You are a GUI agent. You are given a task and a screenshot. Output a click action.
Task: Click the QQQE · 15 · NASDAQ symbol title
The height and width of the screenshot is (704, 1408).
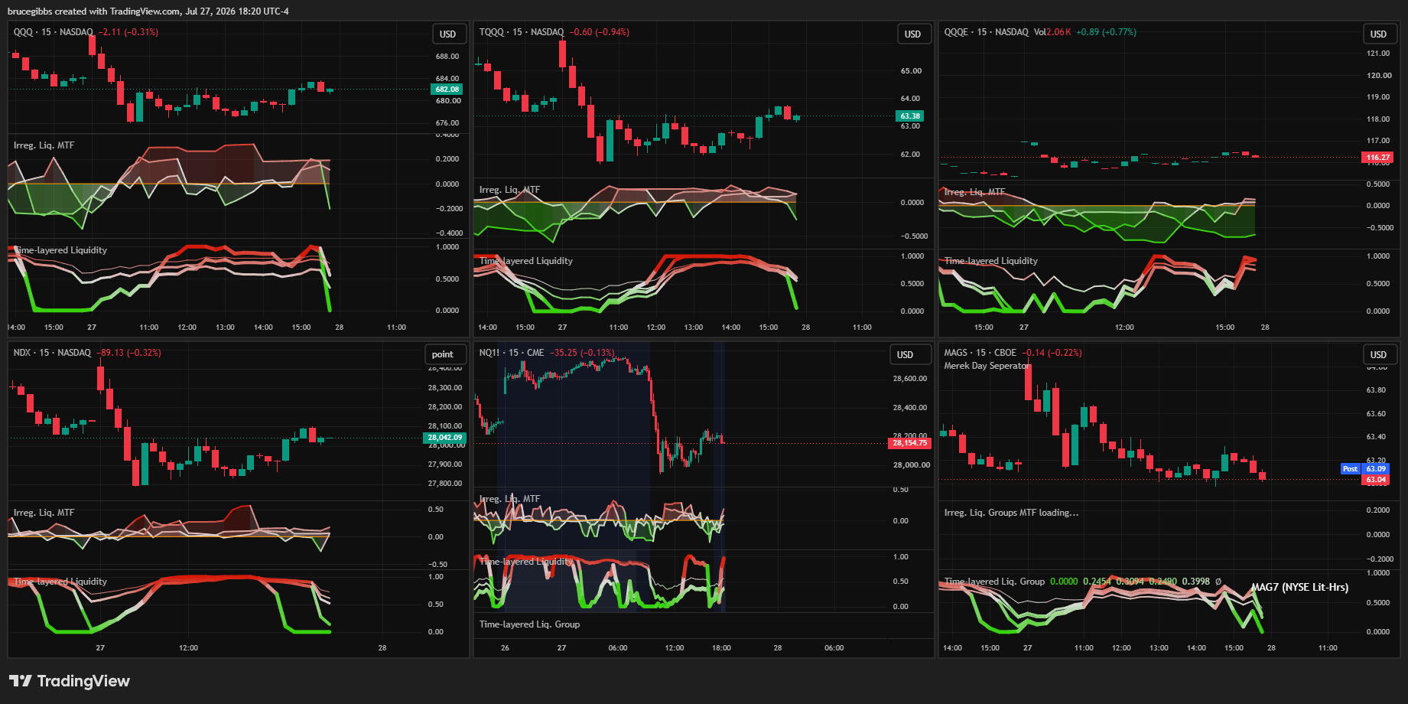pyautogui.click(x=986, y=32)
